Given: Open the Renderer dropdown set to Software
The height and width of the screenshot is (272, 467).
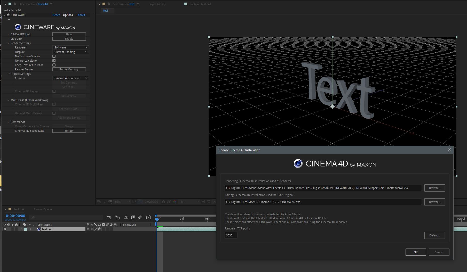Looking at the screenshot, I should pyautogui.click(x=70, y=47).
